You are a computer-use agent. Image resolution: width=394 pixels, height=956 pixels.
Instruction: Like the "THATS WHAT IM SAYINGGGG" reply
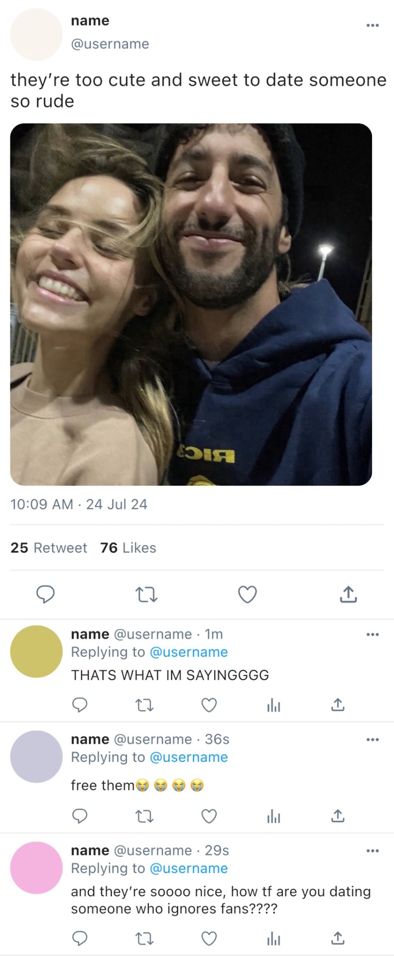click(209, 705)
